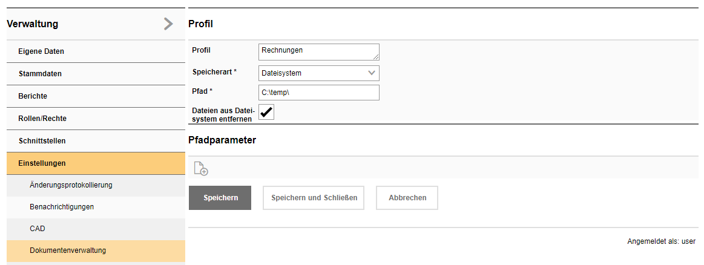Focus the Pfad input field
This screenshot has width=704, height=265.
[x=318, y=93]
